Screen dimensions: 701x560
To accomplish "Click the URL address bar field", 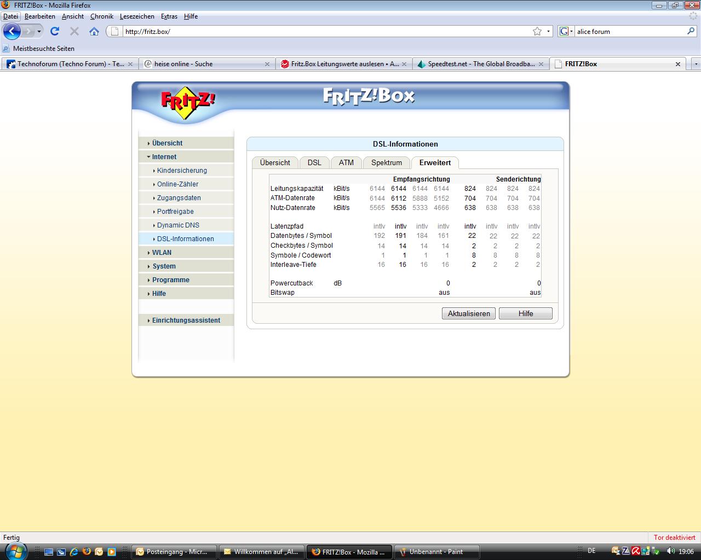I will coord(323,31).
